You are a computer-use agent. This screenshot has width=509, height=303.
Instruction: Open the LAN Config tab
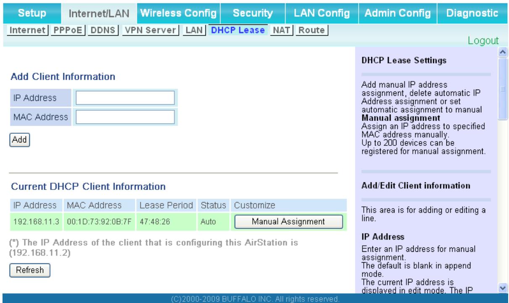click(322, 13)
